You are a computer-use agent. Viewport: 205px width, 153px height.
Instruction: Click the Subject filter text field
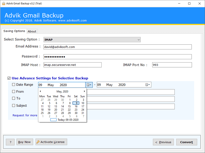pos(131,106)
